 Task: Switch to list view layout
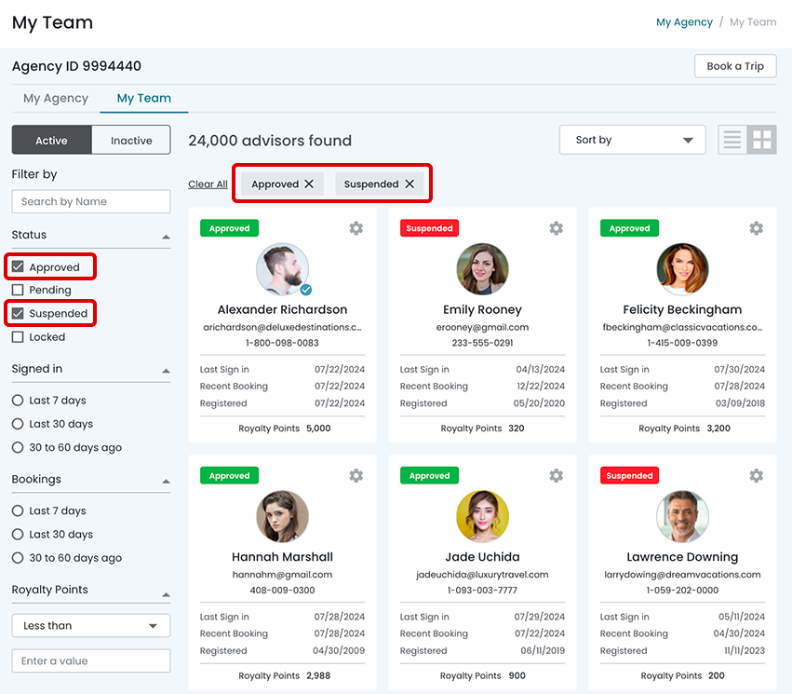732,140
